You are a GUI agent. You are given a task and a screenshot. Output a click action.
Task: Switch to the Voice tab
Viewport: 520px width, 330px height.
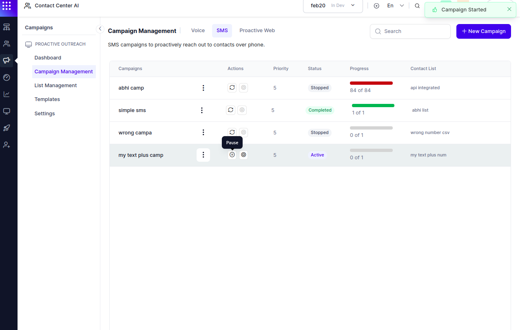(198, 31)
